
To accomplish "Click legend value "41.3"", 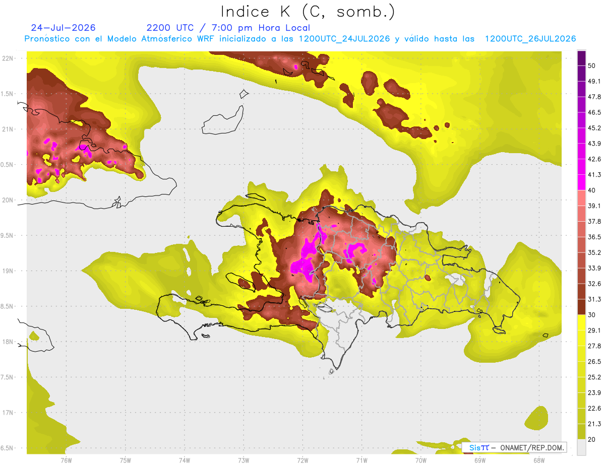I will (594, 175).
